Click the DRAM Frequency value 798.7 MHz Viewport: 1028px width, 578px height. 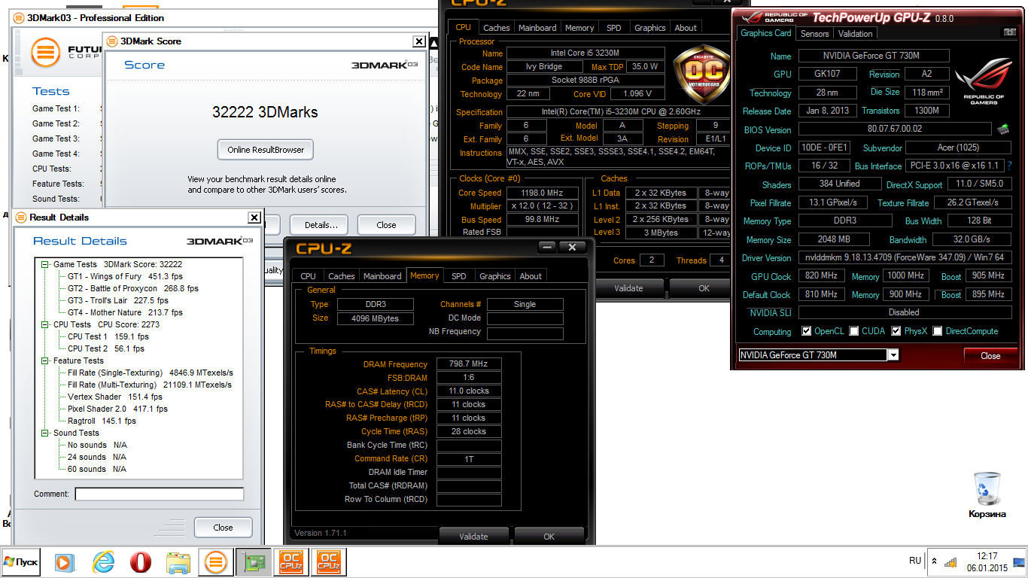pyautogui.click(x=469, y=364)
